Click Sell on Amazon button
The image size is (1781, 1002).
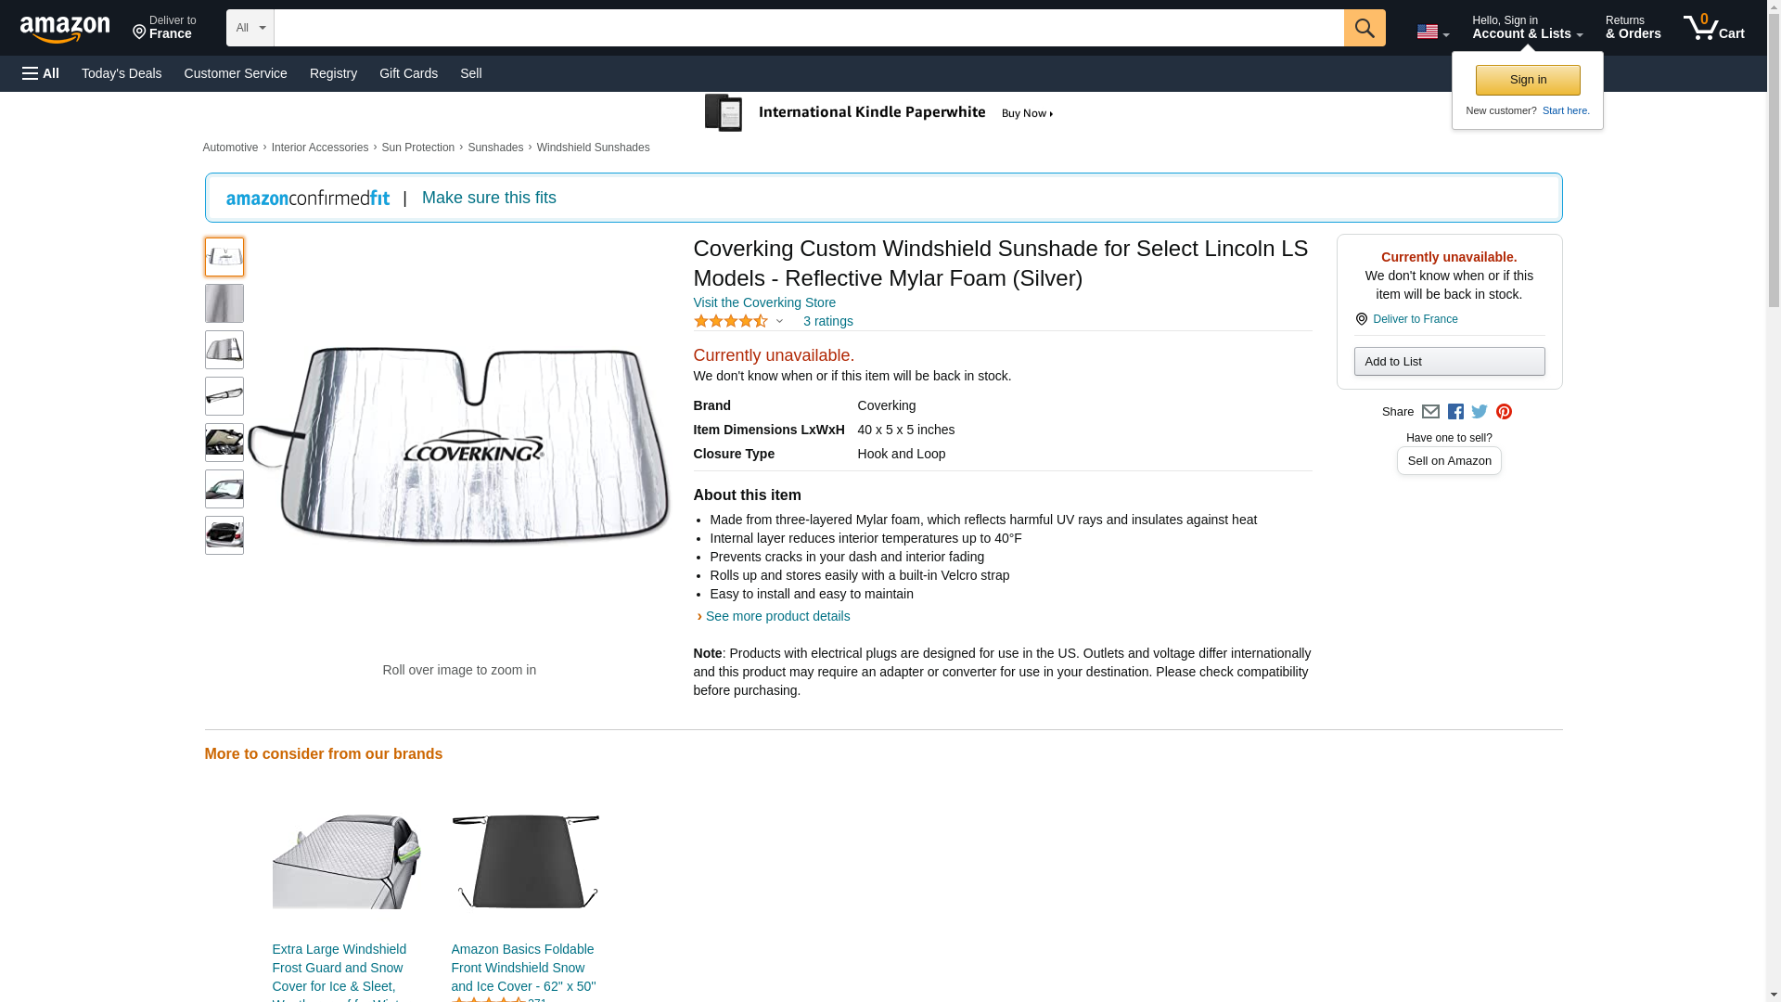[x=1449, y=460]
